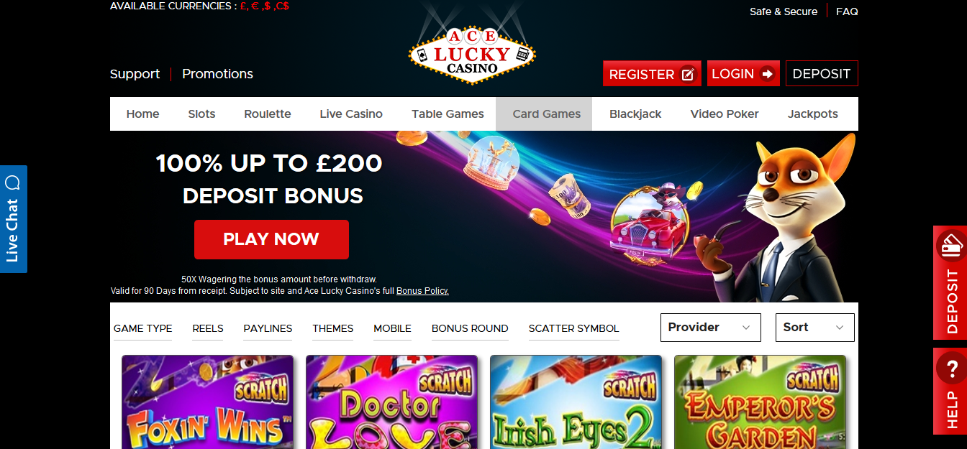
Task: Switch to the Live Casino tab
Action: coord(351,114)
